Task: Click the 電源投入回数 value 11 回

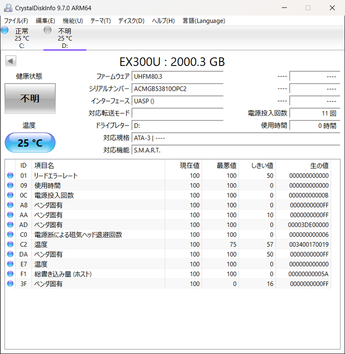Action: [315, 113]
